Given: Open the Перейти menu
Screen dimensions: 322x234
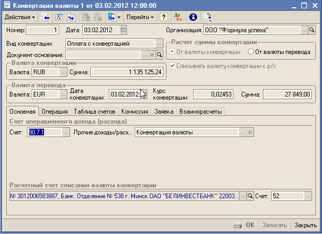Looking at the screenshot, I should point(140,17).
